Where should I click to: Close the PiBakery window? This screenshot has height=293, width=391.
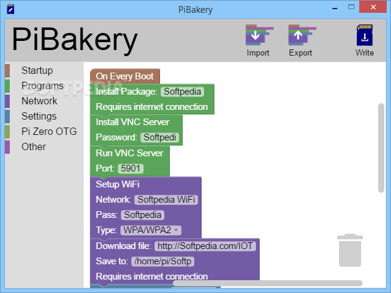point(373,7)
